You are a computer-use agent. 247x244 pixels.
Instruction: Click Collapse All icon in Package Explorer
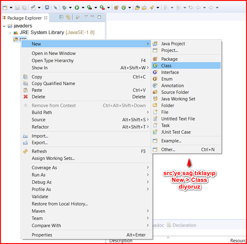(x=61, y=17)
